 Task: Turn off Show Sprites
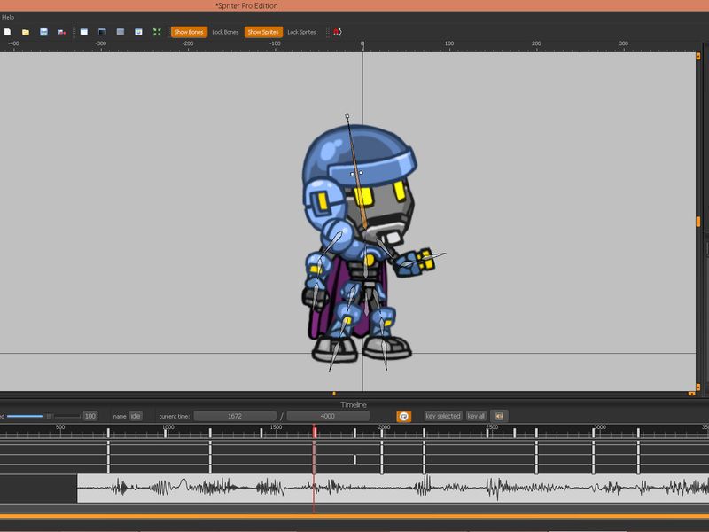pos(263,32)
